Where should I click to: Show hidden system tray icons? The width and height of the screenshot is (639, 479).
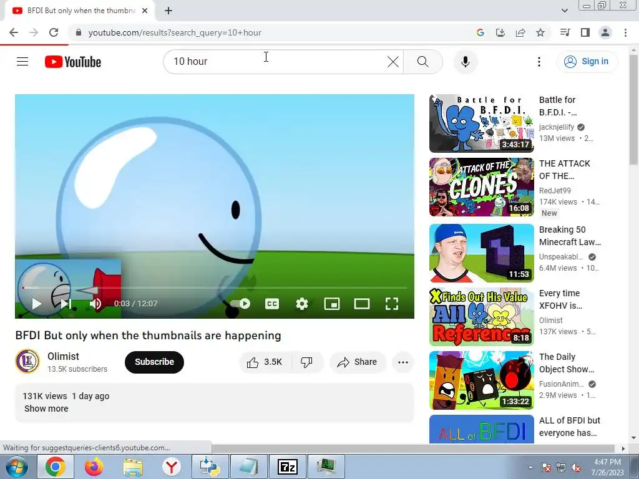coord(530,467)
